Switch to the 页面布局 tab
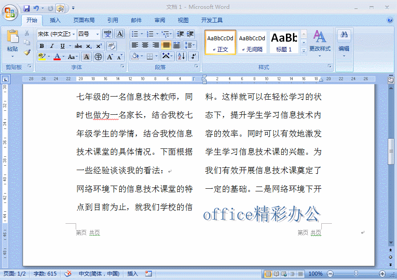Screen dimensions: 397x280 (x=84, y=20)
